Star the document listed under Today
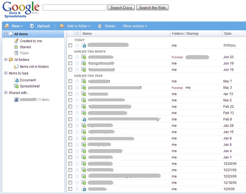The image size is (246, 194). (77, 45)
